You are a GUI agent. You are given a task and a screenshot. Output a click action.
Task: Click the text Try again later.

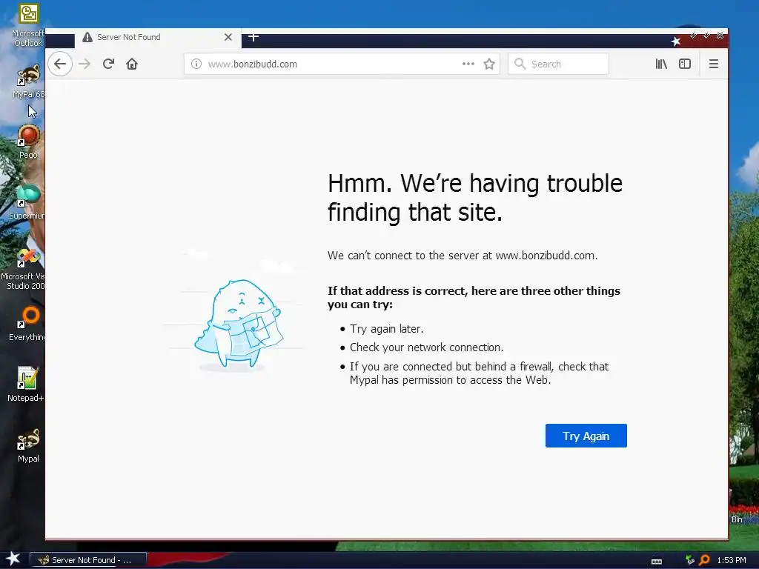(386, 329)
